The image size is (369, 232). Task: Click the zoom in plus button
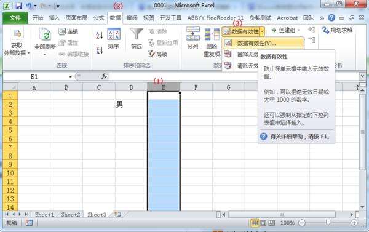[x=354, y=223]
